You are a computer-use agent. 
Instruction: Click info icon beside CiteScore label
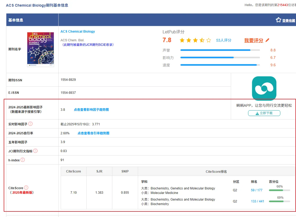point(26,188)
